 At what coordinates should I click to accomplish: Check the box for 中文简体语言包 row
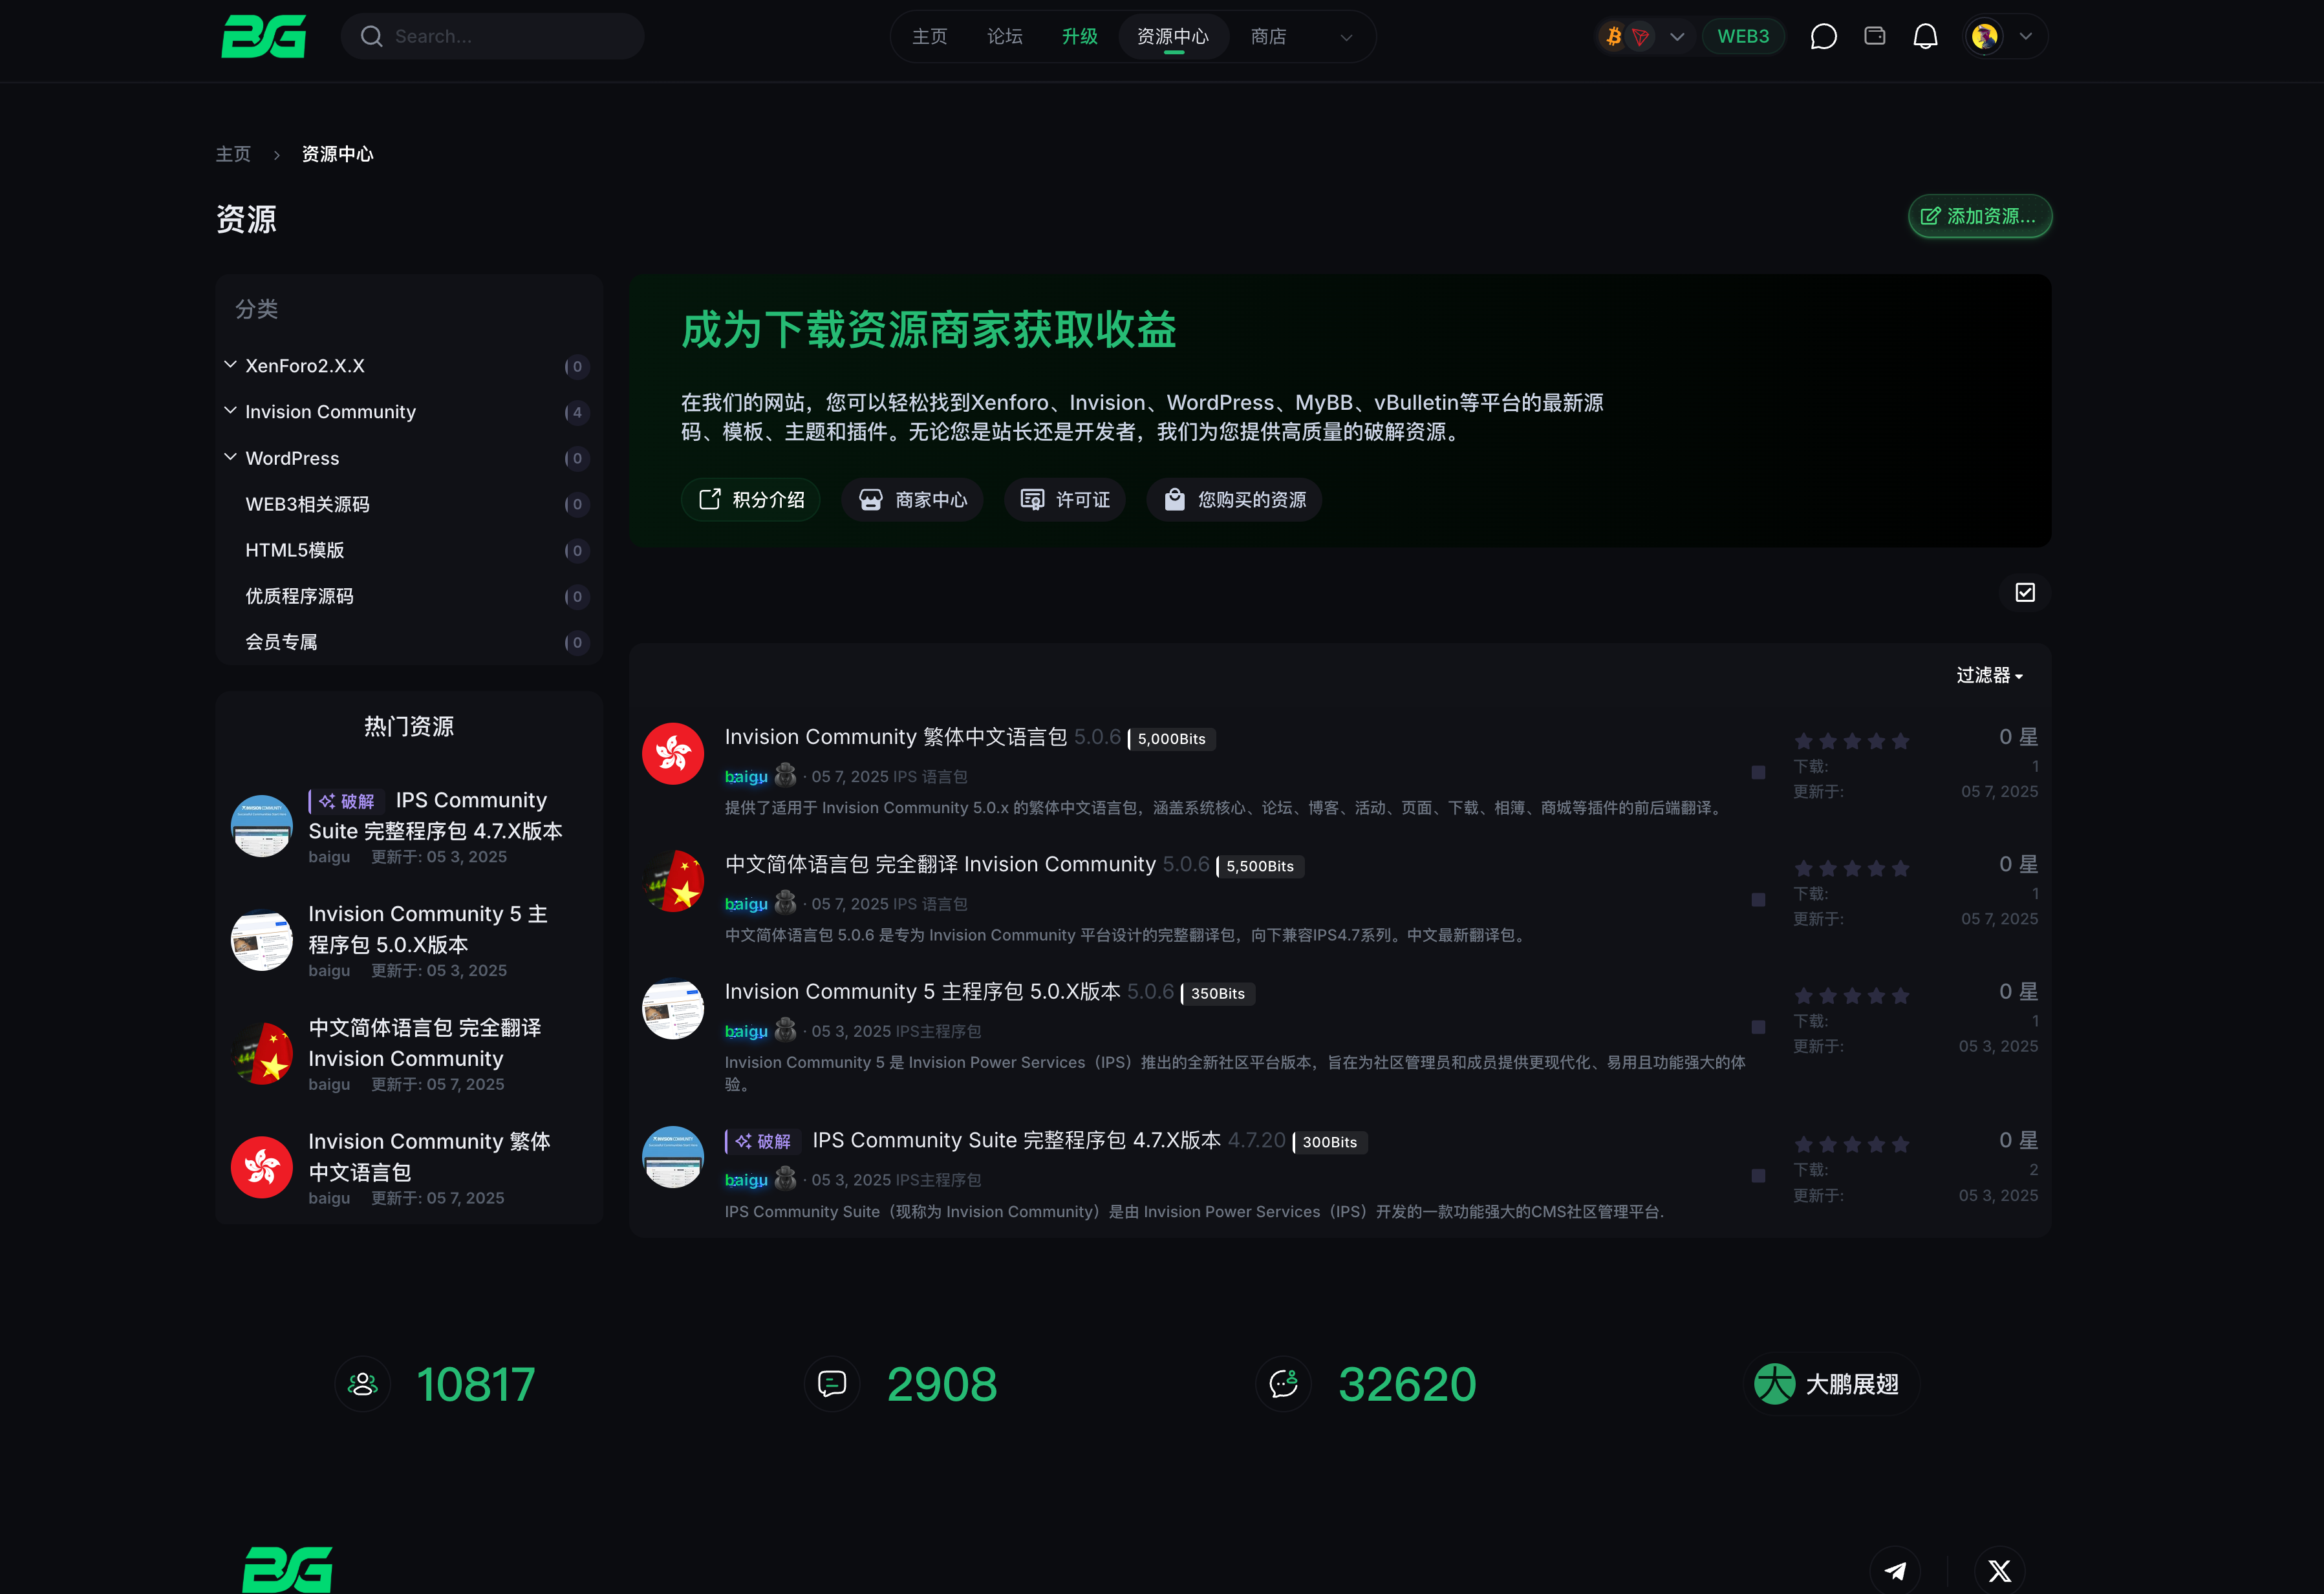(1758, 899)
